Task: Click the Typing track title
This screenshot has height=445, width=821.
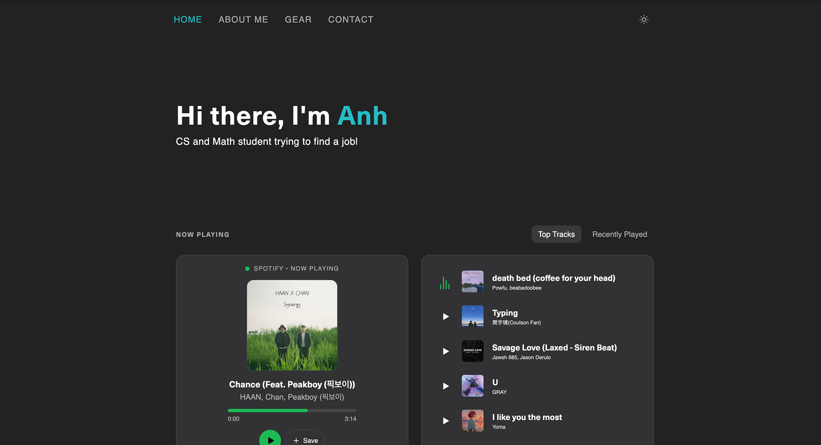Action: pyautogui.click(x=505, y=313)
